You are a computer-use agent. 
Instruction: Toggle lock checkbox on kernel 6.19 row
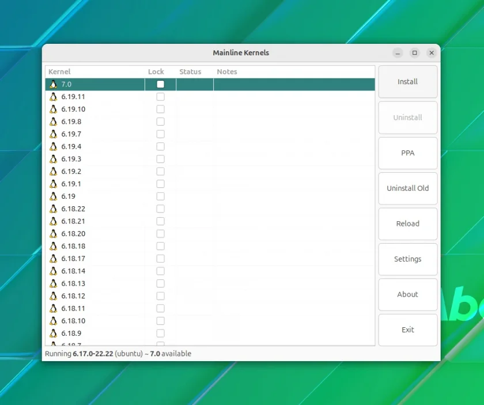click(x=161, y=196)
